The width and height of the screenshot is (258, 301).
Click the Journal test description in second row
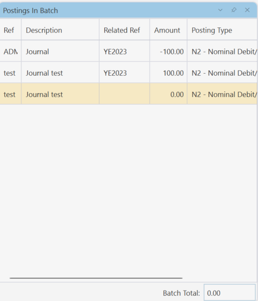(x=45, y=73)
